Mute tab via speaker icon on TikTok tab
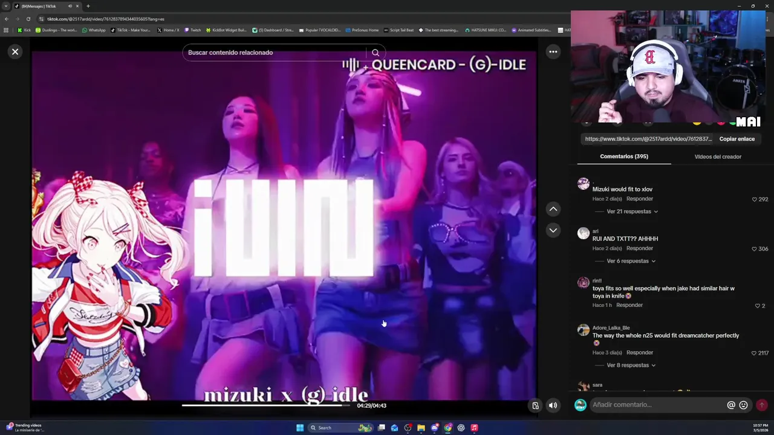The height and width of the screenshot is (435, 774). coord(70,6)
